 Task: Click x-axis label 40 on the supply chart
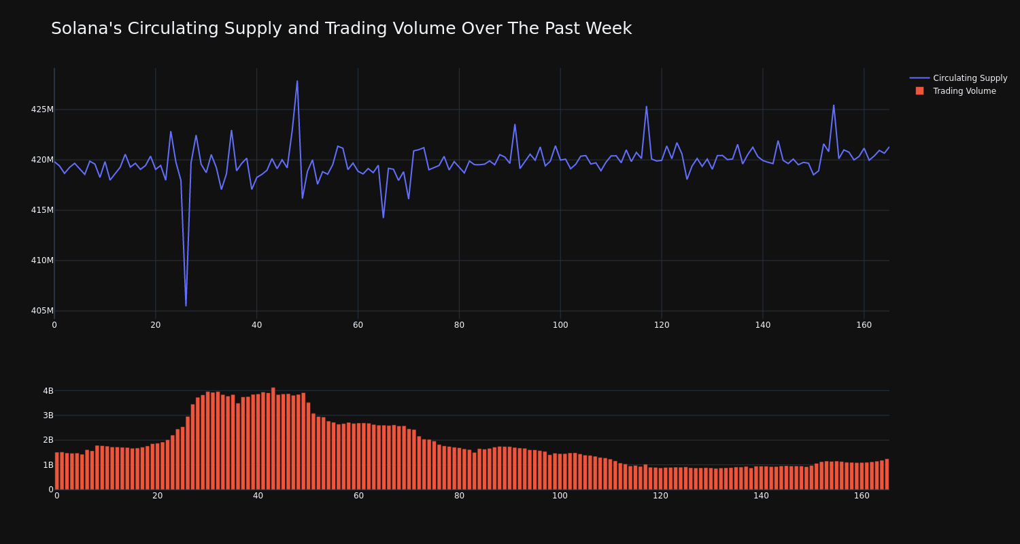coord(256,325)
